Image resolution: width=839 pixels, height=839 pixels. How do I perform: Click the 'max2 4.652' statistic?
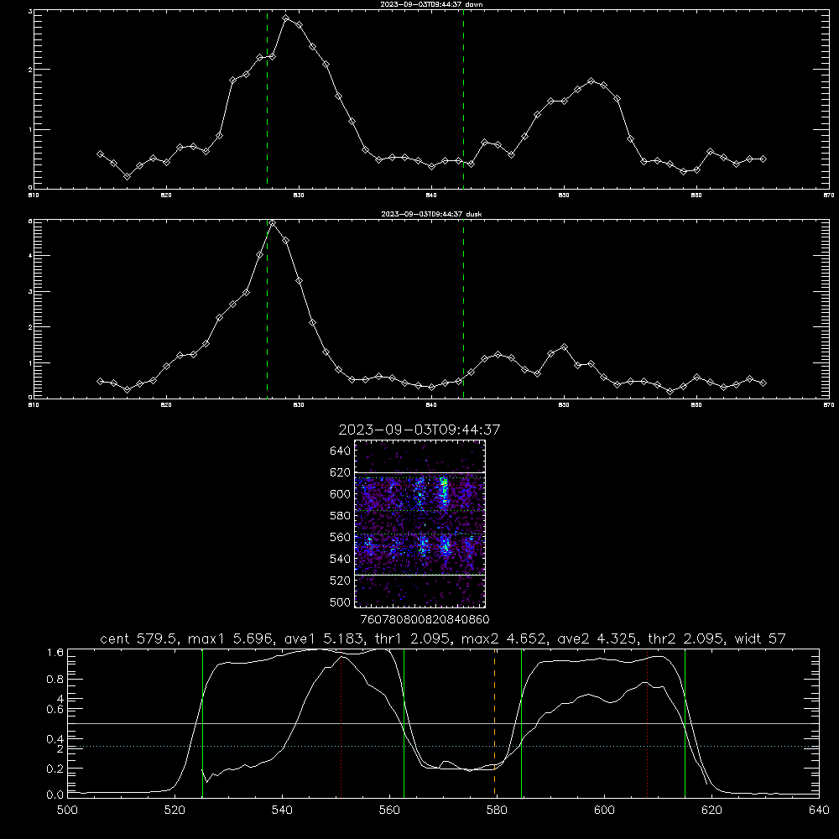tap(504, 638)
